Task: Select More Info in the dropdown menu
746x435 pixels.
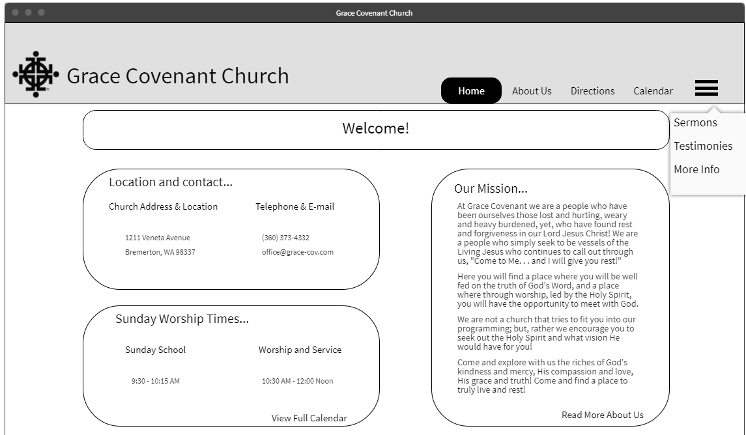Action: pyautogui.click(x=696, y=169)
